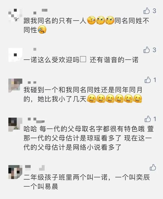Select comment text 一个叫易晨
Image resolution: width=163 pixels, height=199 pixels.
[41, 187]
